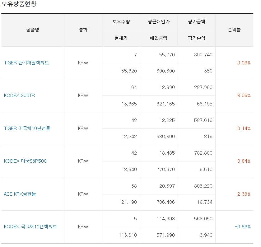Click the 보유수량 column header
The image size is (261, 247).
click(x=121, y=22)
